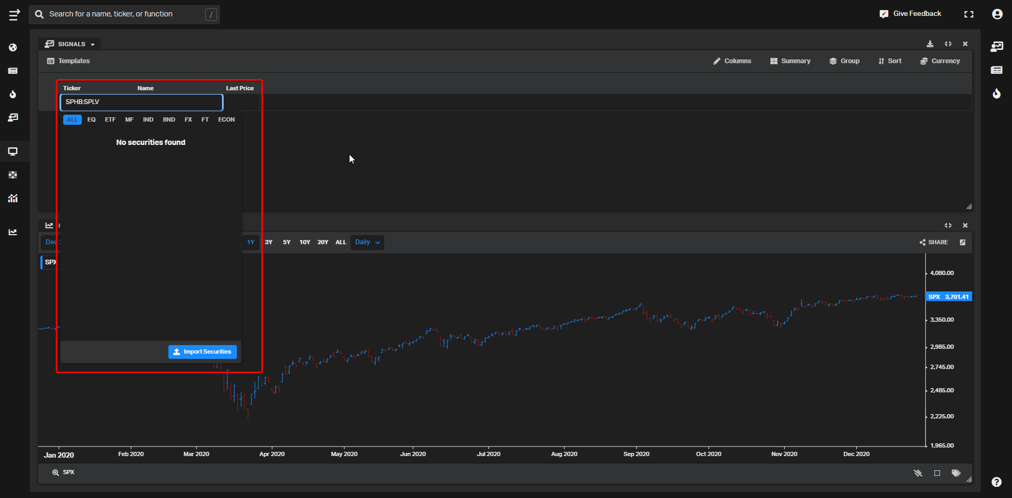
Task: Click the Give Feedback link
Action: (x=910, y=14)
